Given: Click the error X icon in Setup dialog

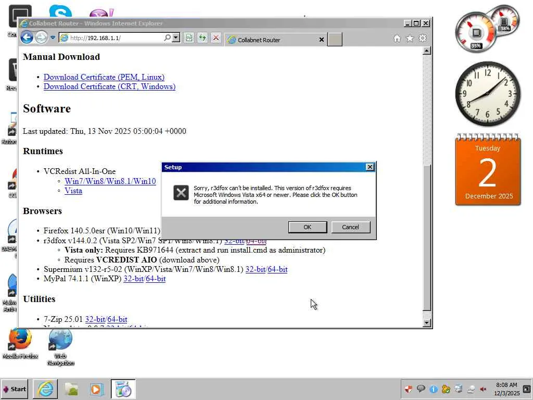Looking at the screenshot, I should 181,193.
